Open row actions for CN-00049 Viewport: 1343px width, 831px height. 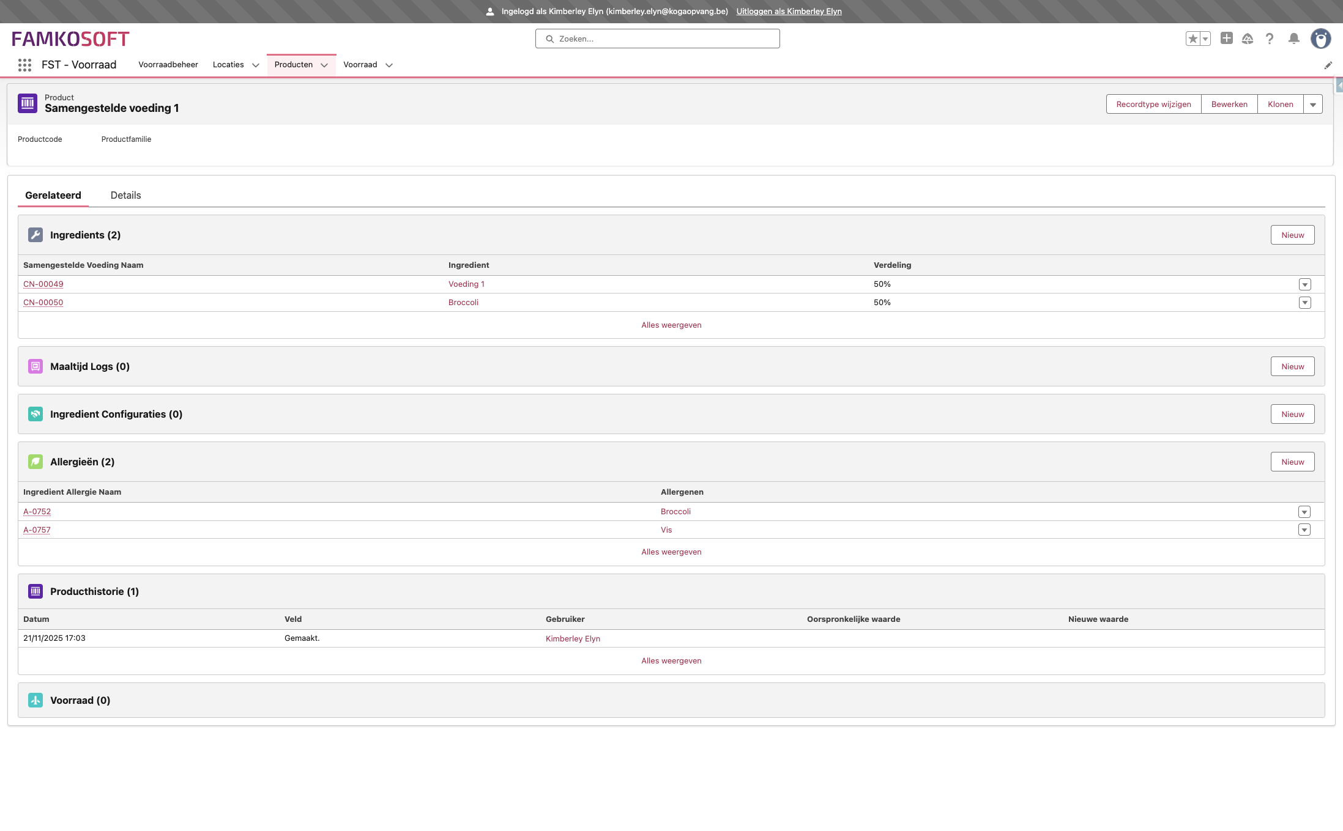[x=1304, y=284]
